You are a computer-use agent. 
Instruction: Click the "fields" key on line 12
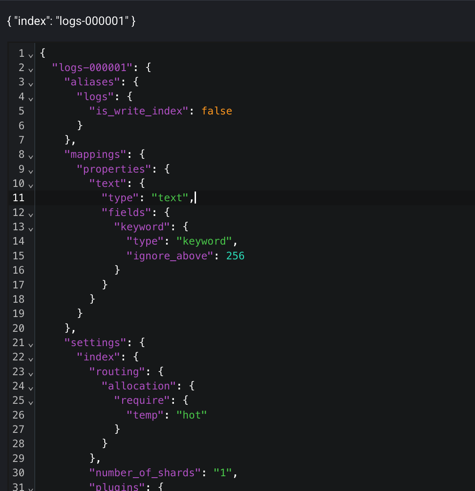(x=126, y=212)
